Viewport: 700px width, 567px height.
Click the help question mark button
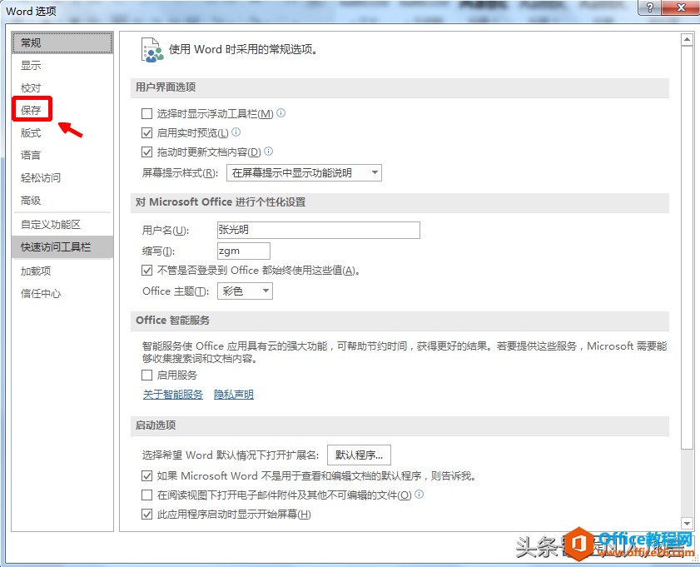(650, 7)
